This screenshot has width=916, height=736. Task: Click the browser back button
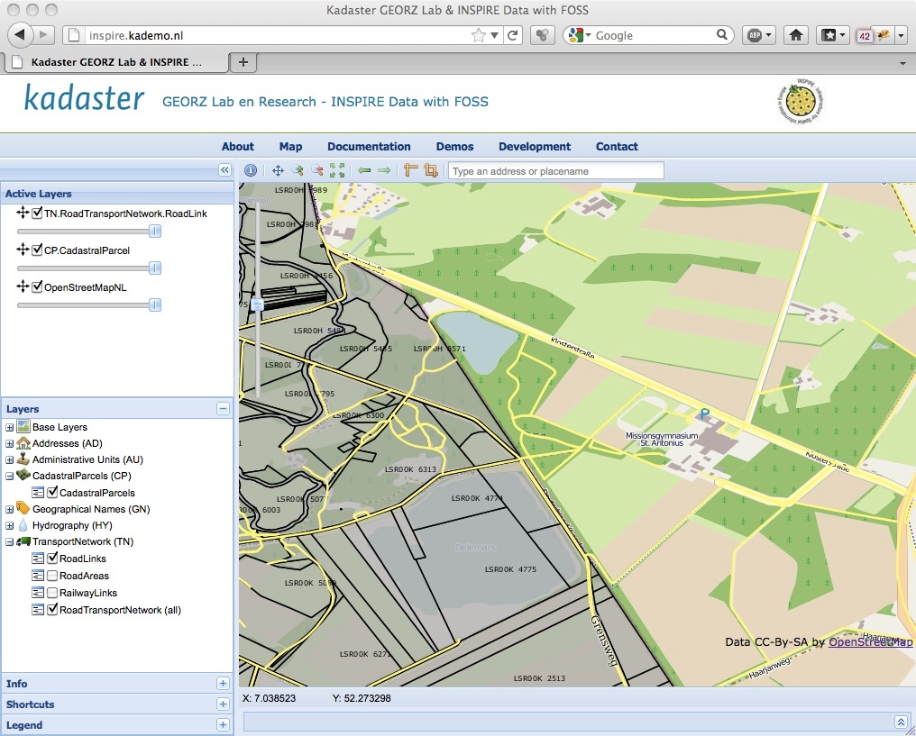click(21, 34)
